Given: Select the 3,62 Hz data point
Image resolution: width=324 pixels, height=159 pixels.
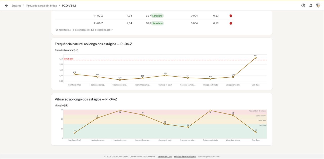Looking at the screenshot, I should pos(120,80).
